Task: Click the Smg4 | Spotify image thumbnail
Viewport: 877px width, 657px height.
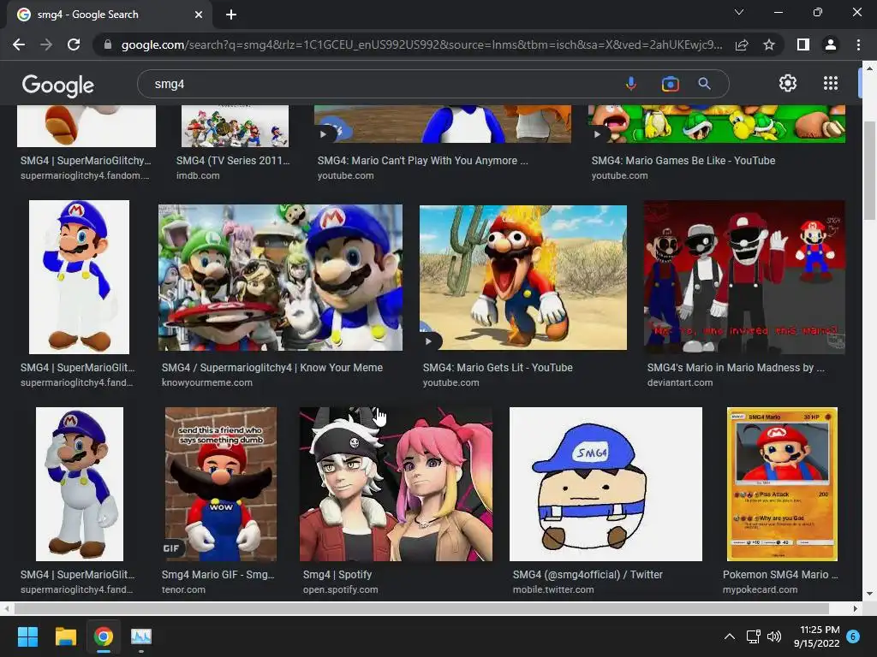Action: click(396, 484)
